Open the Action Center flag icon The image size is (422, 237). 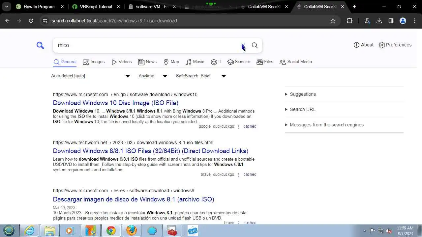tap(373, 231)
